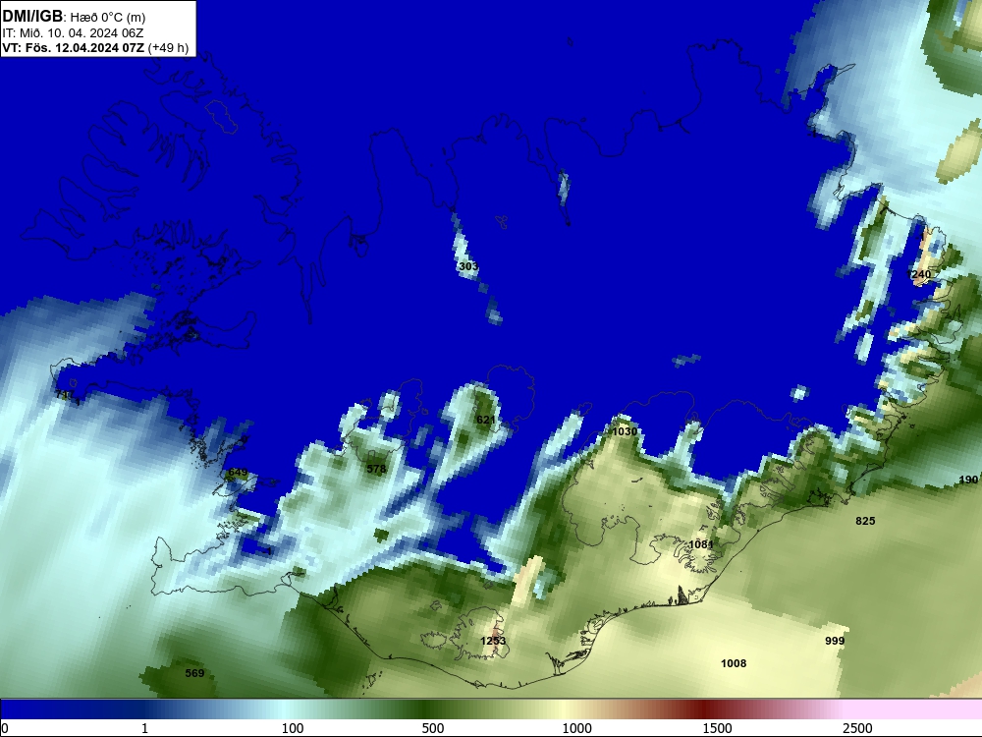Click the 578 height value on map
This screenshot has height=737, width=982.
pyautogui.click(x=376, y=469)
